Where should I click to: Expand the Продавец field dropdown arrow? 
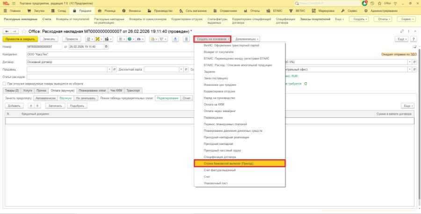(109, 70)
